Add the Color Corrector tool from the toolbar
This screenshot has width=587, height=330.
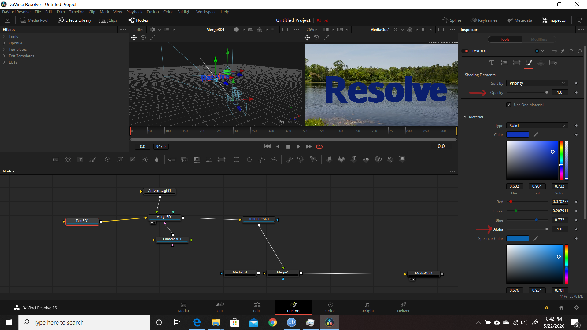click(x=108, y=159)
